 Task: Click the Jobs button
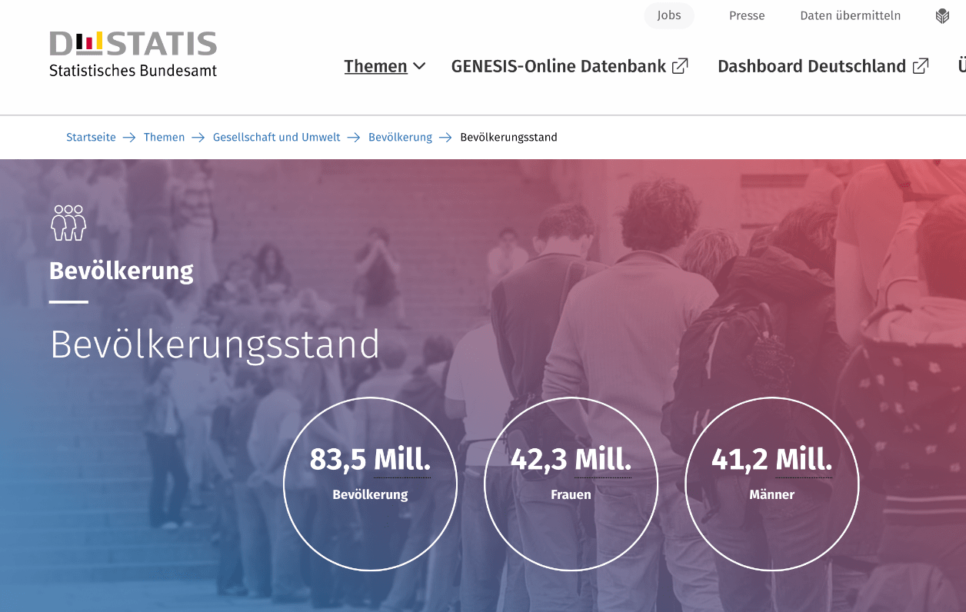(668, 15)
